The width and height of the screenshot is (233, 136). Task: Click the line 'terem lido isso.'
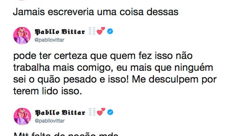tap(48, 91)
